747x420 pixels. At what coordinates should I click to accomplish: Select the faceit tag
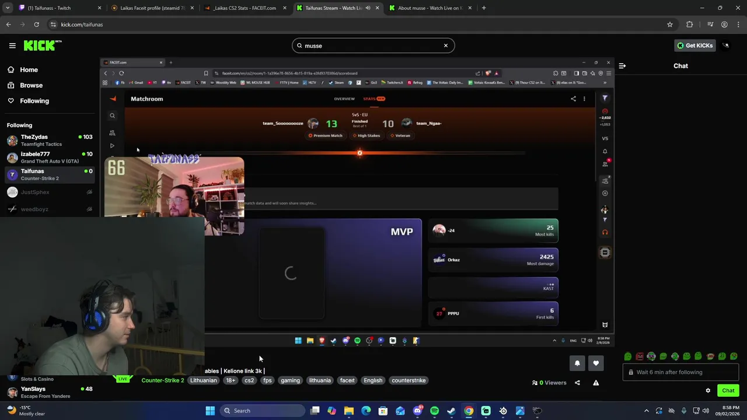pyautogui.click(x=347, y=380)
